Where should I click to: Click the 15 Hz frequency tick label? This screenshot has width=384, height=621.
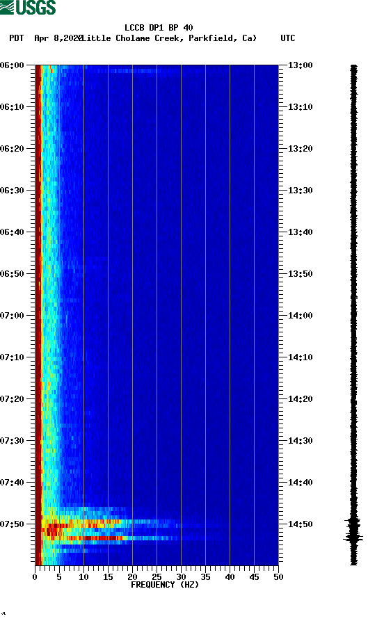pyautogui.click(x=108, y=577)
